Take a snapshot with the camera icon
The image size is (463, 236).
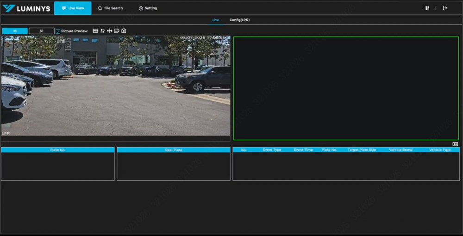pyautogui.click(x=124, y=31)
